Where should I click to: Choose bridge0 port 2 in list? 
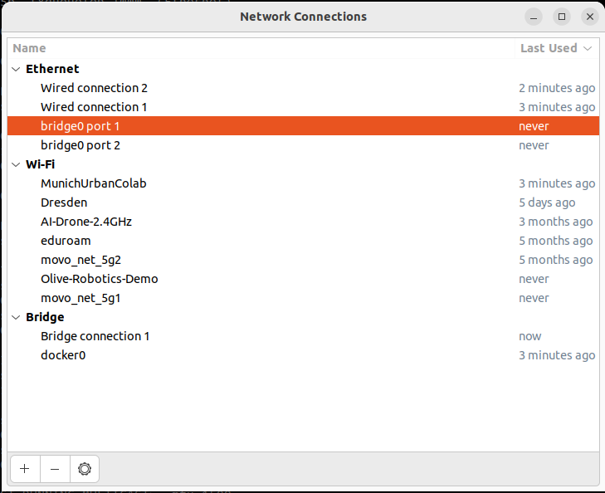(81, 145)
